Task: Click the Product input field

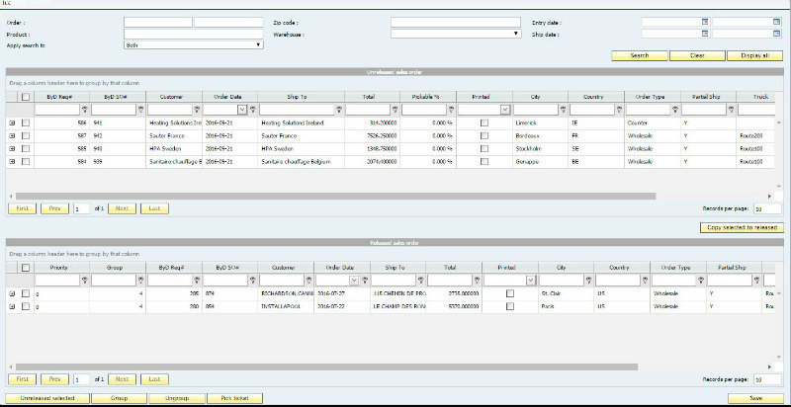Action: [x=194, y=34]
